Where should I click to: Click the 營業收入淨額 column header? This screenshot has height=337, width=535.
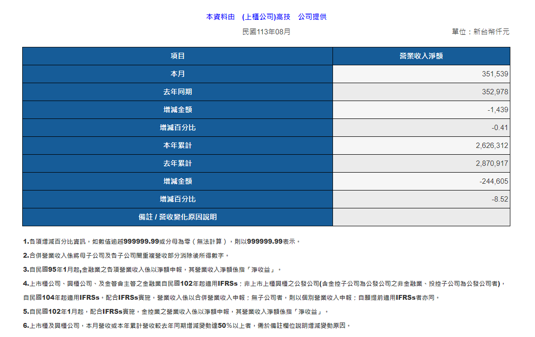(421, 56)
